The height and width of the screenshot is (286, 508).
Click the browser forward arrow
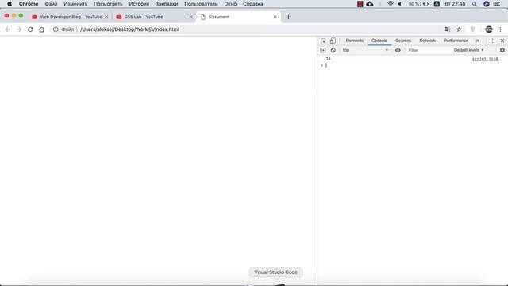pos(19,29)
